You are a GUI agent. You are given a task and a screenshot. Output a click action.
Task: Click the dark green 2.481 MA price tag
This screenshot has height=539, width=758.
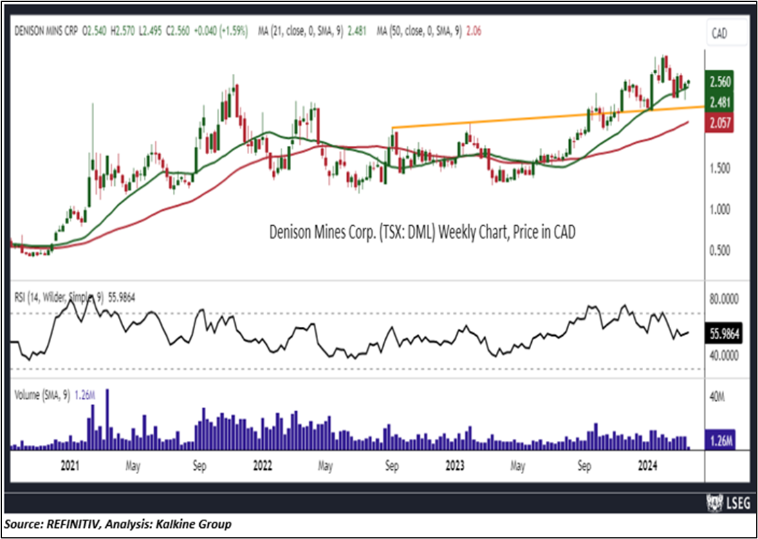(720, 102)
